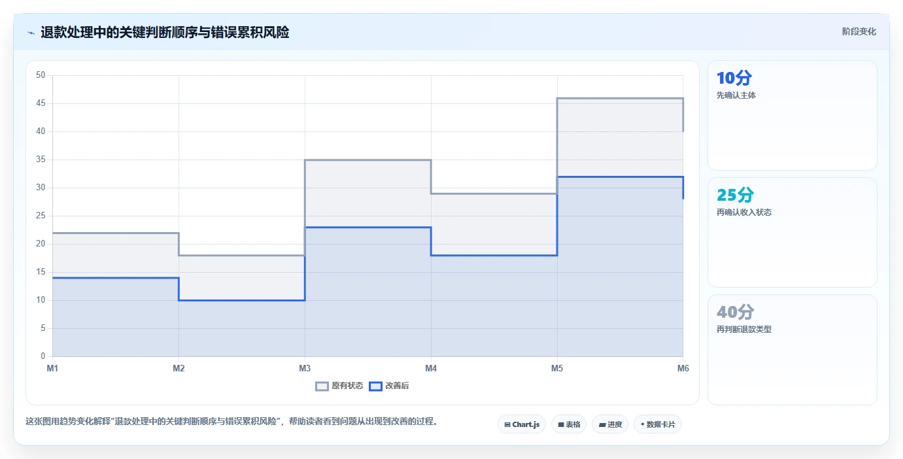Screen dimensions: 903x459
Task: Click the 45 y-axis value
Action: (x=41, y=103)
